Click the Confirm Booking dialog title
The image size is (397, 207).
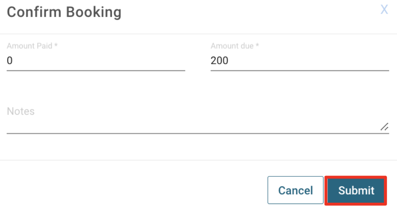[x=64, y=12]
